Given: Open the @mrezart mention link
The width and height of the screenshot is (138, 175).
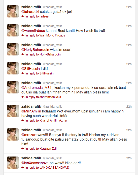Looking at the screenshot, I should tap(29, 135).
